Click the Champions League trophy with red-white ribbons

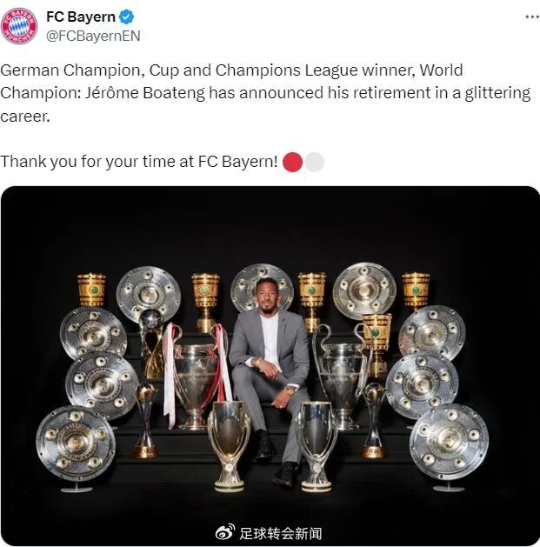click(196, 377)
